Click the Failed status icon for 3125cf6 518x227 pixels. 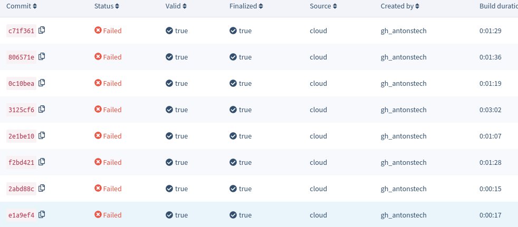pos(98,109)
